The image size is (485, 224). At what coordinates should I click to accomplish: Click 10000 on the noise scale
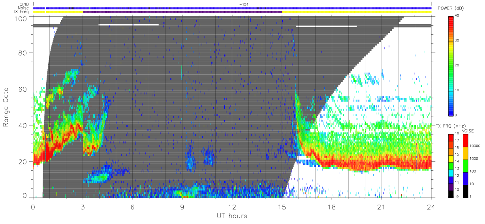(x=476, y=146)
